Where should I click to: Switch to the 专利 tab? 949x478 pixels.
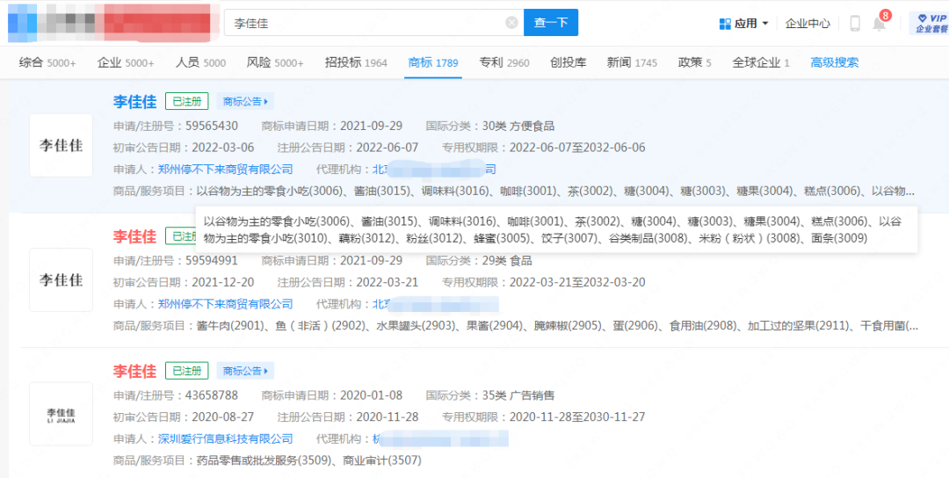tap(504, 62)
